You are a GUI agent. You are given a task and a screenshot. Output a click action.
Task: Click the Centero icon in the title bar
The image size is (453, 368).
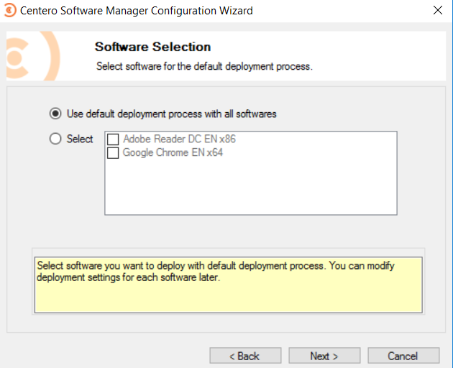9,11
